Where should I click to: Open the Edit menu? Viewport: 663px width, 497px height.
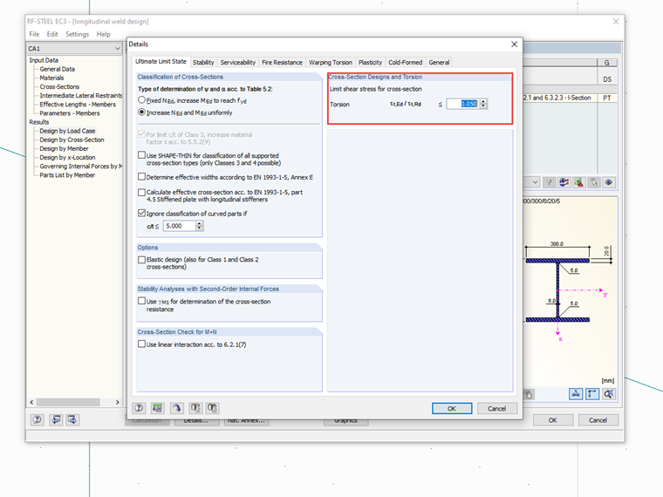point(52,34)
